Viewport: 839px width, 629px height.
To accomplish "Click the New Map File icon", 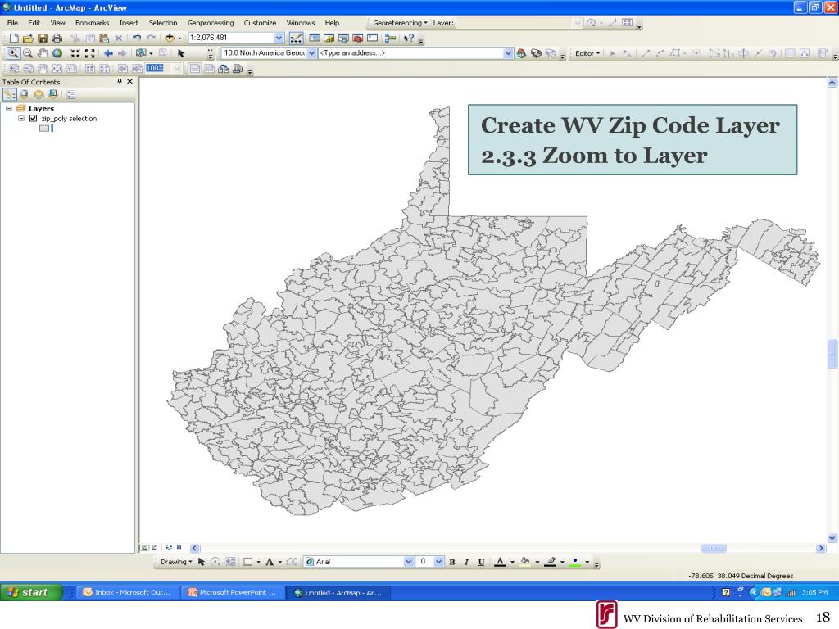I will pos(14,38).
